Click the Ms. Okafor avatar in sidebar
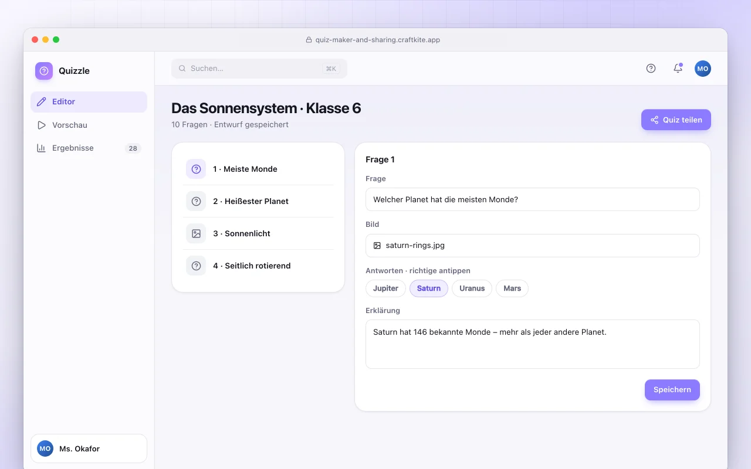 click(45, 448)
